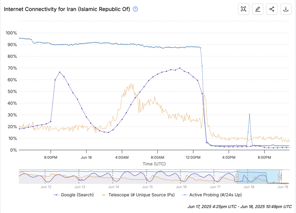Click the left range selector handle
Image resolution: width=296 pixels, height=213 pixels.
click(237, 177)
